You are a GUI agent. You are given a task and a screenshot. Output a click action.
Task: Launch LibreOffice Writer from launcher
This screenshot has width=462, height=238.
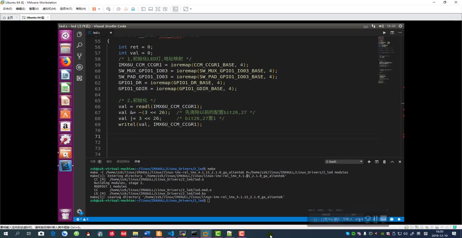tap(65, 75)
